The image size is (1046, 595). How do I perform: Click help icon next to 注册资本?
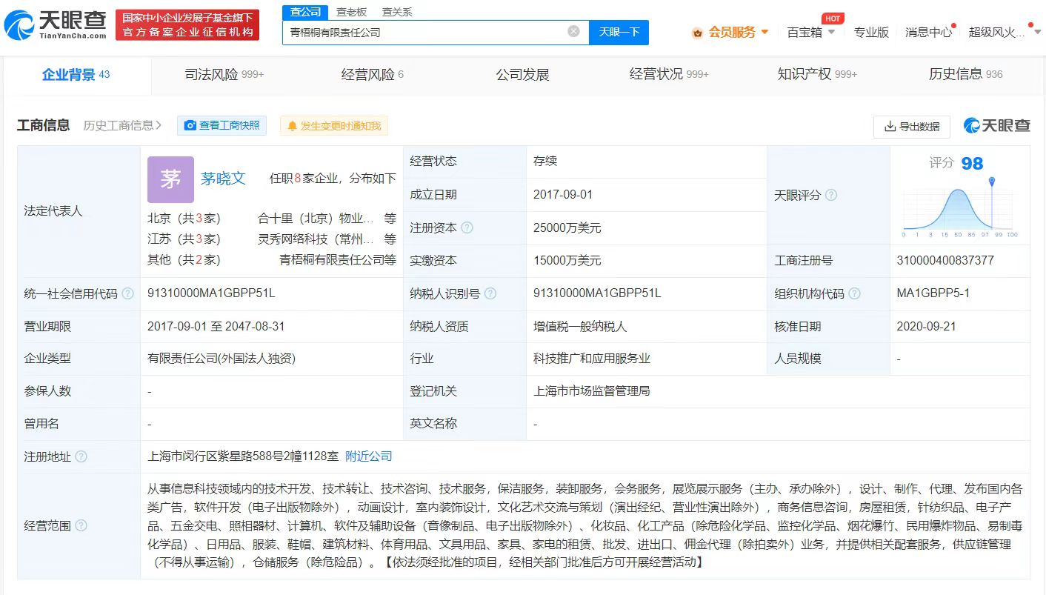tap(467, 228)
